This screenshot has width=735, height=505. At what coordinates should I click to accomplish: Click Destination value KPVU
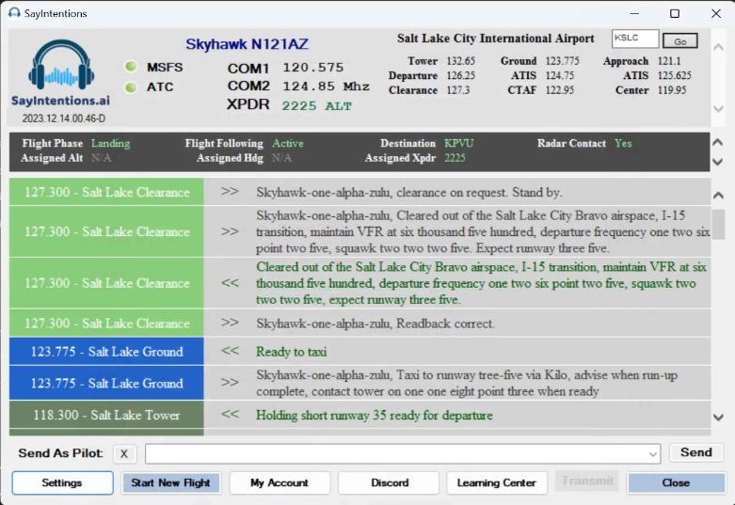tap(459, 143)
